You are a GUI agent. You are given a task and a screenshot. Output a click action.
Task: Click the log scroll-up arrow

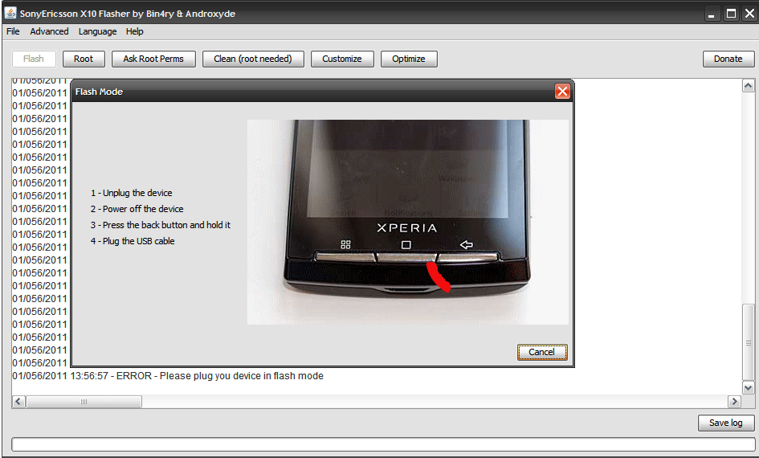(x=749, y=86)
